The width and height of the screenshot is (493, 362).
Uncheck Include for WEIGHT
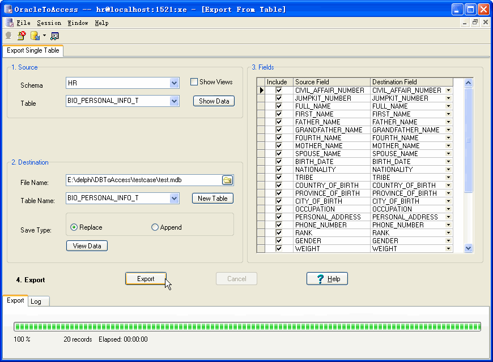pos(279,249)
